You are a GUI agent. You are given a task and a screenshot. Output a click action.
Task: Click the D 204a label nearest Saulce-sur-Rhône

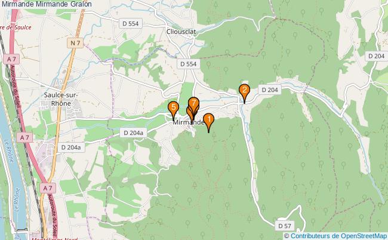pyautogui.click(x=71, y=147)
